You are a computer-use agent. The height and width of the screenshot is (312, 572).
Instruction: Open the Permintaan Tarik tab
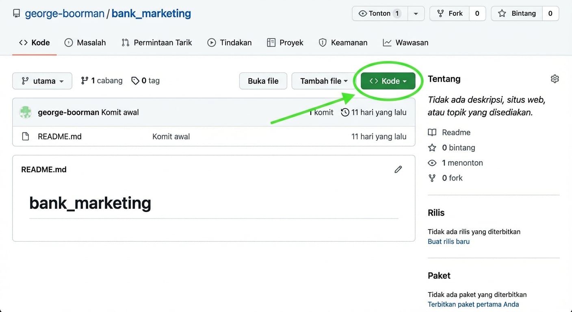157,43
